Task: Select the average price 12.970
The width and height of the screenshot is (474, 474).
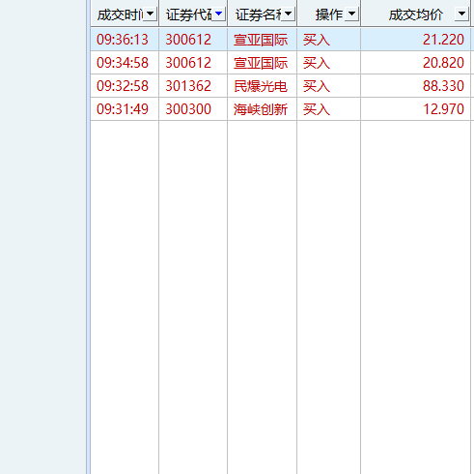Action: tap(443, 109)
